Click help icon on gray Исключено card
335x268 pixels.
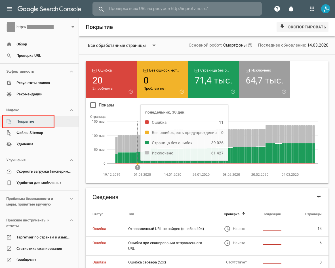pyautogui.click(x=284, y=92)
